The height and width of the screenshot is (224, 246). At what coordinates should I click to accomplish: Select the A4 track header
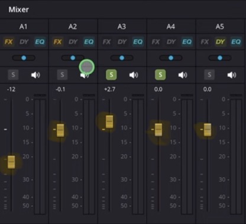click(171, 27)
